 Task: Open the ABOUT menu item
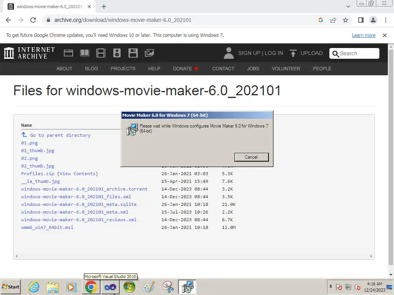(64, 68)
